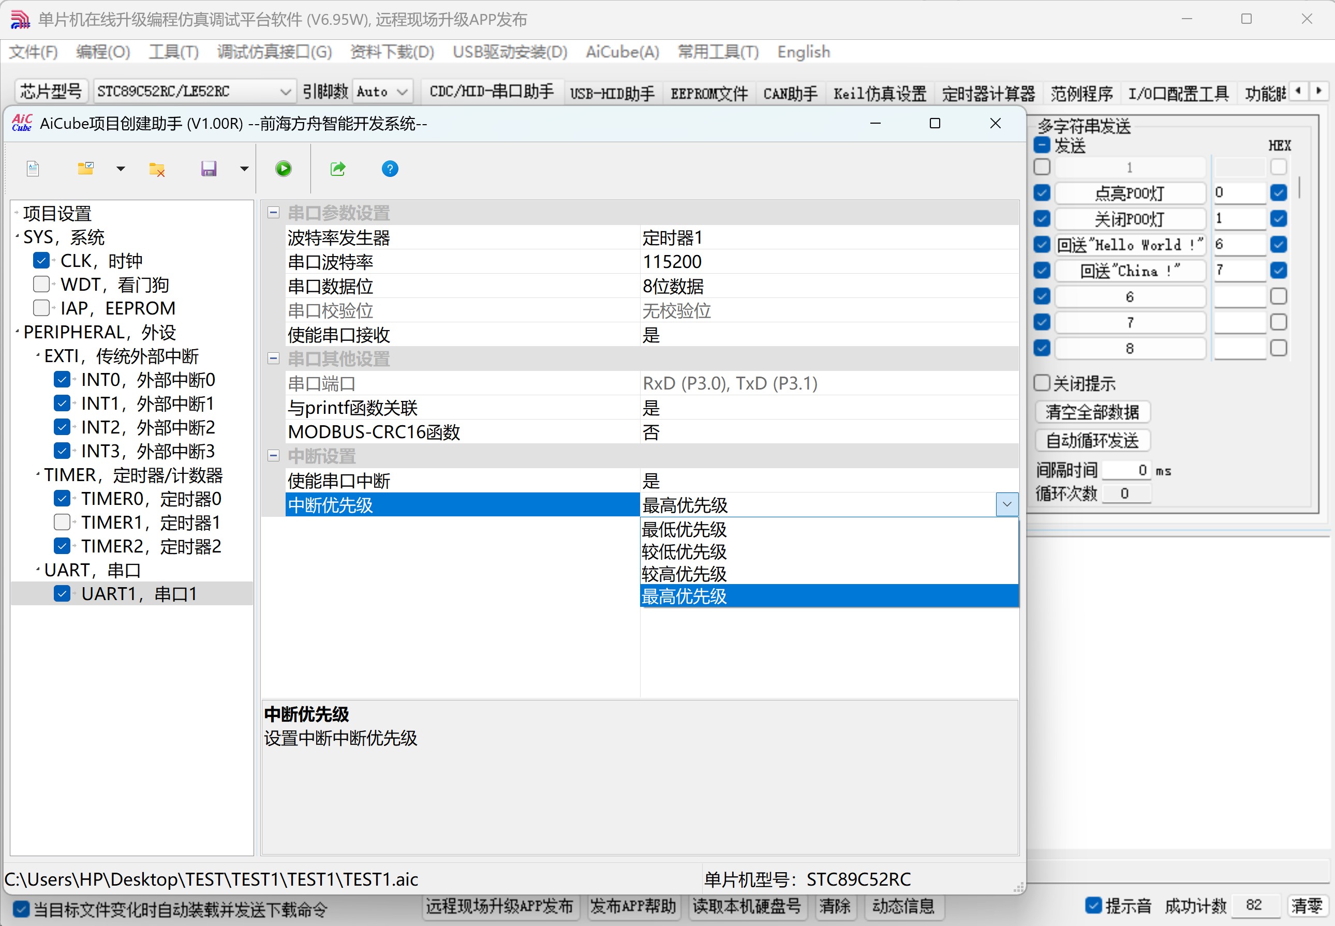Click 点亮P00灯 send button
Image resolution: width=1335 pixels, height=926 pixels.
(x=1130, y=192)
